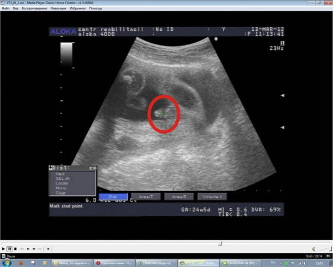This screenshot has width=333, height=267.
Task: Stop the video with the Stop button
Action: [15, 249]
